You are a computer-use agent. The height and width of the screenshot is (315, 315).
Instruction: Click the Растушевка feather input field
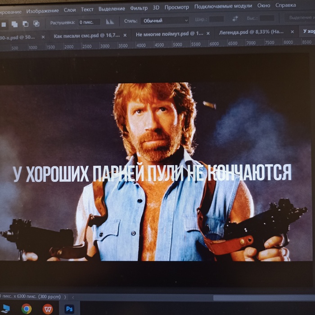(89, 22)
